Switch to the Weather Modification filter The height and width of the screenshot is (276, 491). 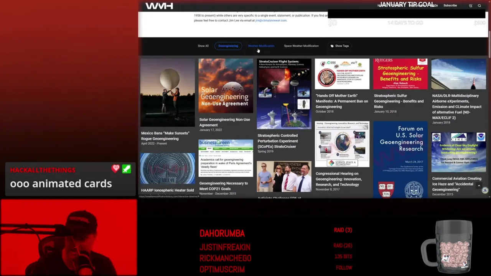(261, 46)
